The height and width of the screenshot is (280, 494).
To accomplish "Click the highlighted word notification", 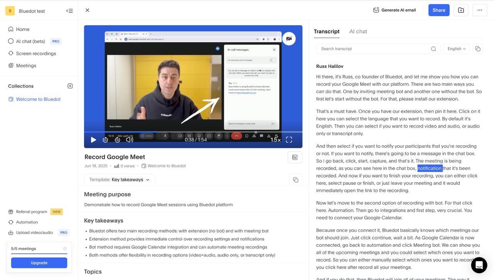I will [430, 168].
